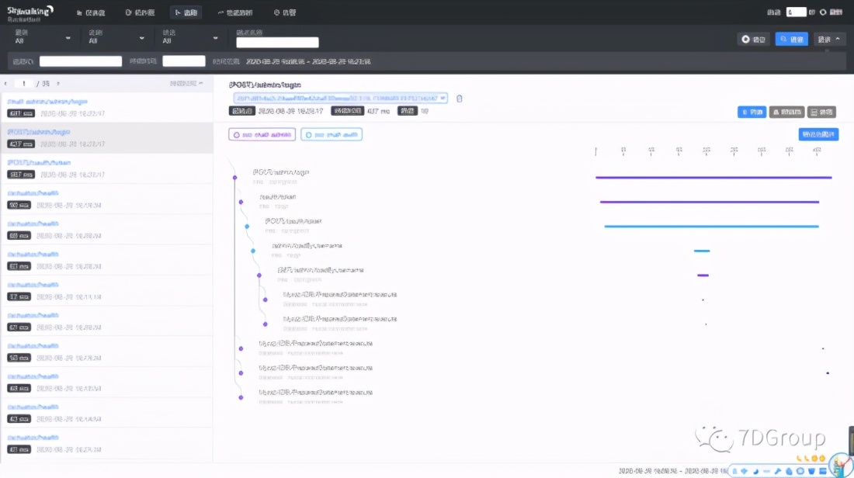Open the Dashboard icon in the top navigation
Image resolution: width=854 pixels, height=478 pixels.
coord(89,12)
